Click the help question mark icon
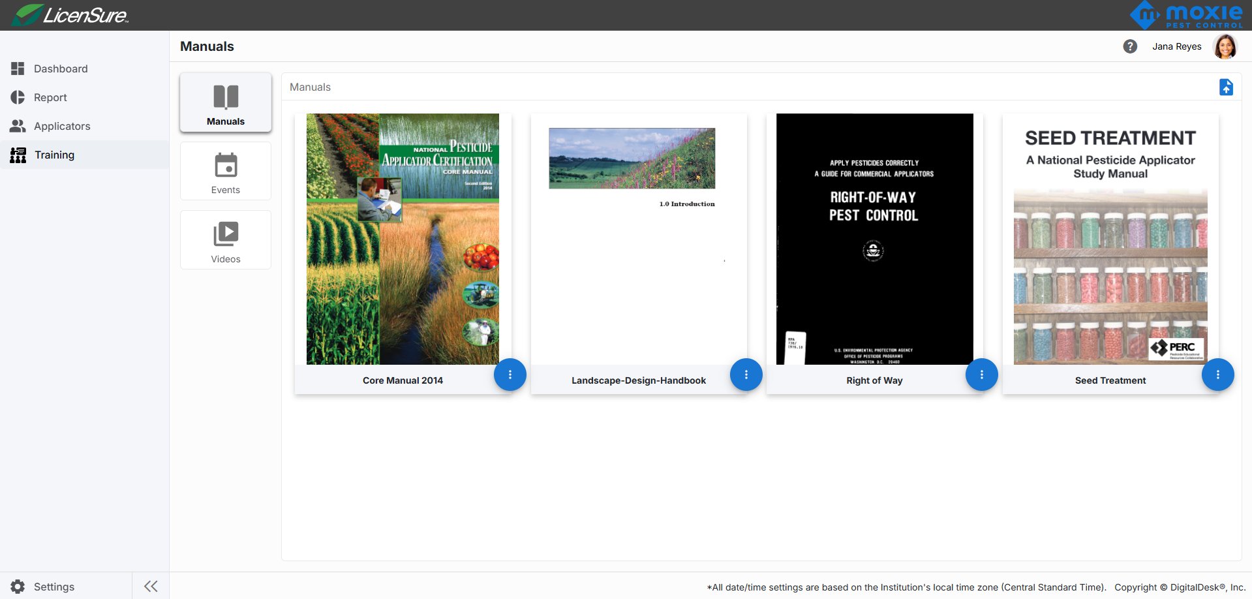The width and height of the screenshot is (1252, 599). tap(1130, 46)
